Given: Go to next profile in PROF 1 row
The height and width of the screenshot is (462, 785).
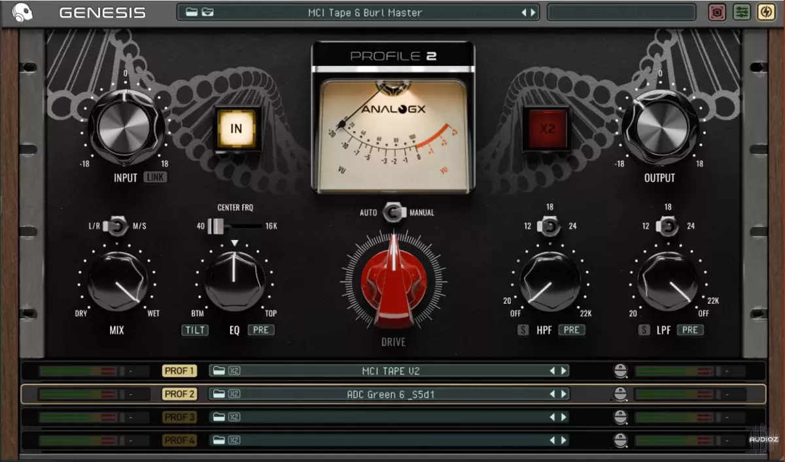Looking at the screenshot, I should coord(563,371).
